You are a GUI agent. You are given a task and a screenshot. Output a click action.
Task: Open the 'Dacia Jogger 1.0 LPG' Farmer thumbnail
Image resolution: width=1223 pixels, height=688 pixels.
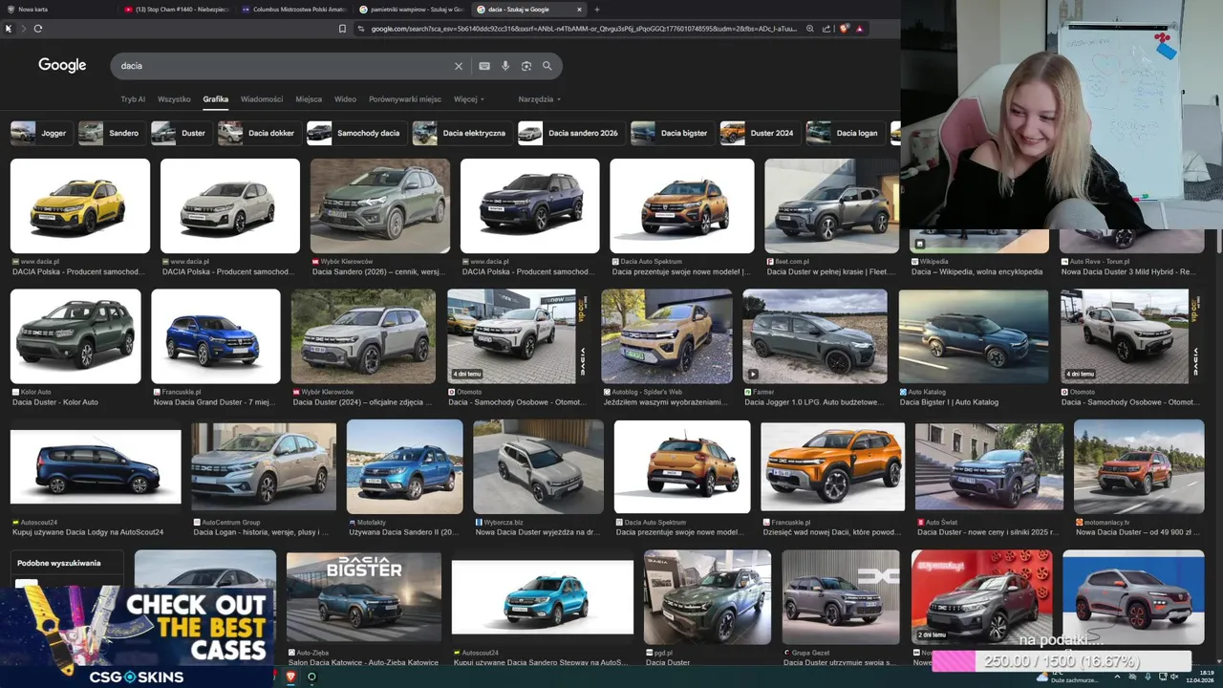pos(815,336)
